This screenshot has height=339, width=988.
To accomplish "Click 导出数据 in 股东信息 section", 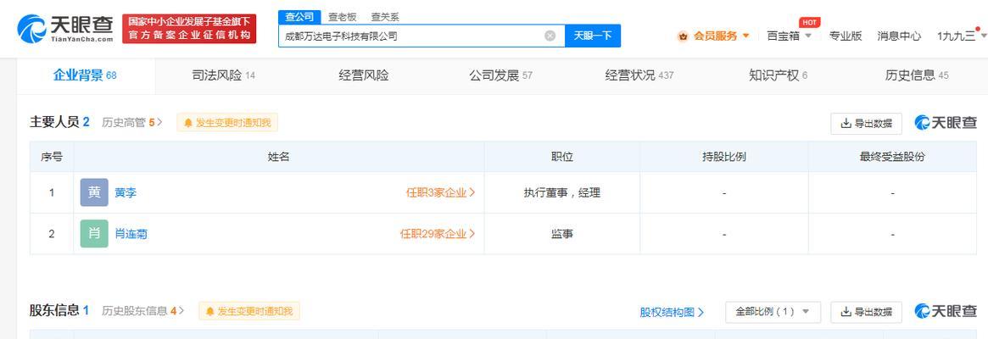I will click(867, 312).
